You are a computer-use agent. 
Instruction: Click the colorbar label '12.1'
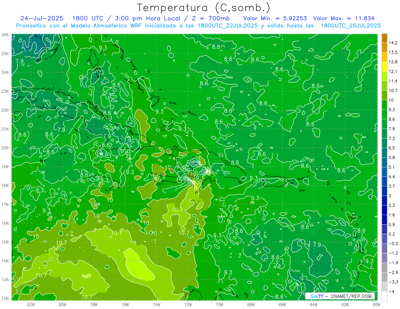[x=393, y=71]
